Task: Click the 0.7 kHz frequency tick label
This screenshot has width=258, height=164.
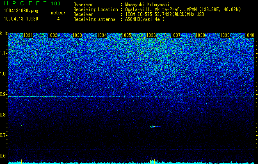Action: point(3,135)
